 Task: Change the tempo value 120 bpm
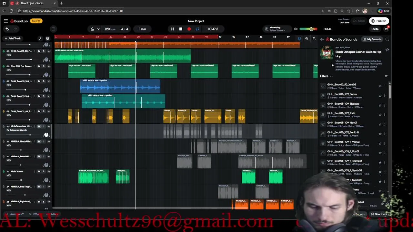(110, 29)
